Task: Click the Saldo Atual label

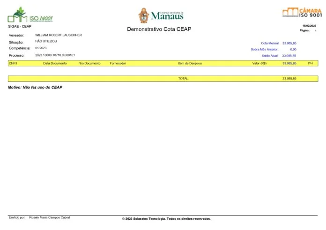Action: coord(270,56)
